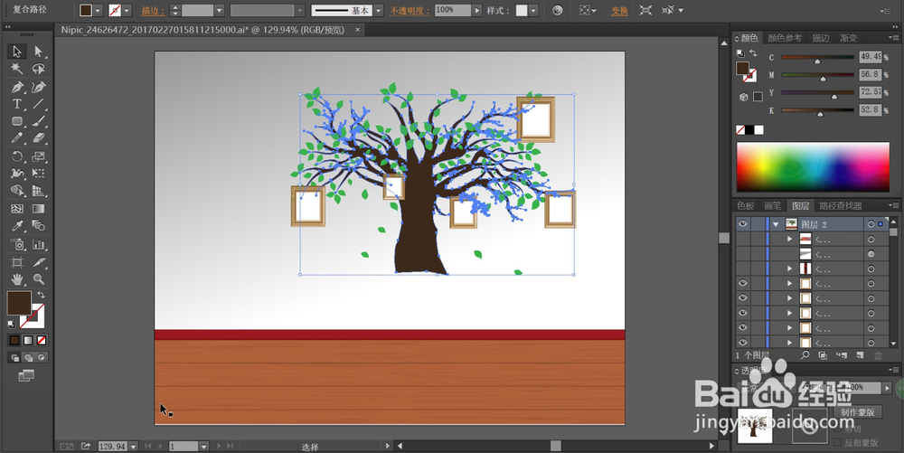Open the 基本 brush definition dropdown
Image resolution: width=904 pixels, height=453 pixels.
[x=378, y=10]
